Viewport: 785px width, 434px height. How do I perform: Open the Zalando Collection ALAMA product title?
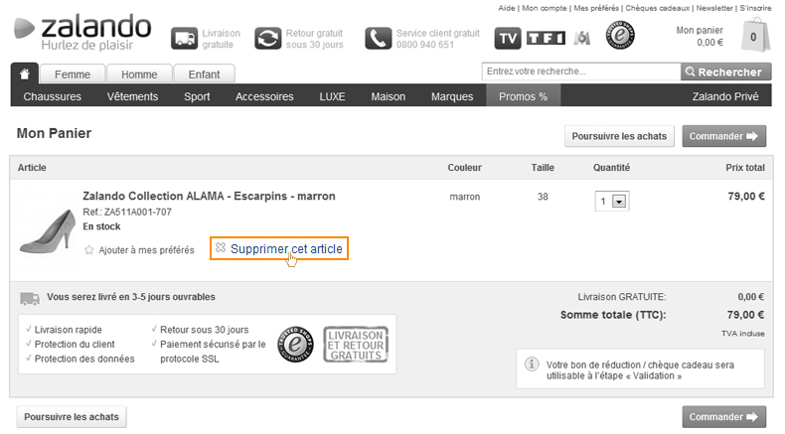[x=209, y=196]
